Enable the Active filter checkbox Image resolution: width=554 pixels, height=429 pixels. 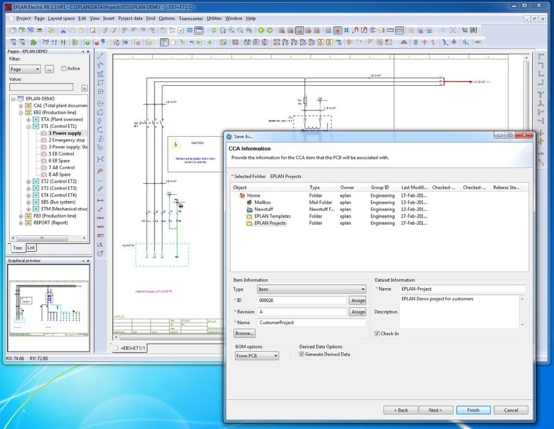click(64, 67)
